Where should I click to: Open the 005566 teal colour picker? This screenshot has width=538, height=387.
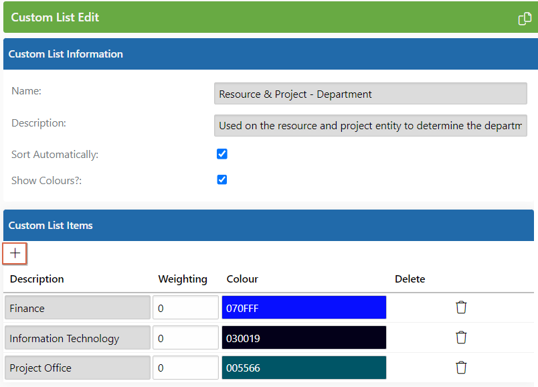(x=304, y=368)
